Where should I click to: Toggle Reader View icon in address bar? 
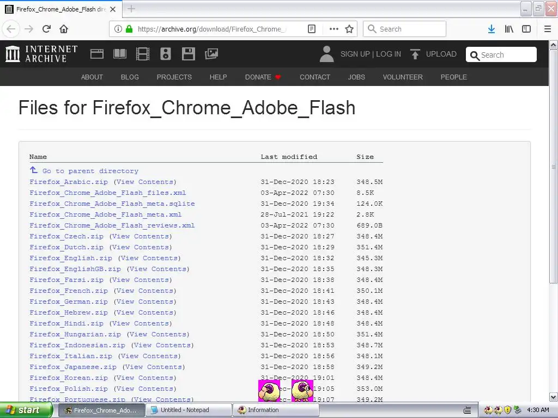(311, 29)
